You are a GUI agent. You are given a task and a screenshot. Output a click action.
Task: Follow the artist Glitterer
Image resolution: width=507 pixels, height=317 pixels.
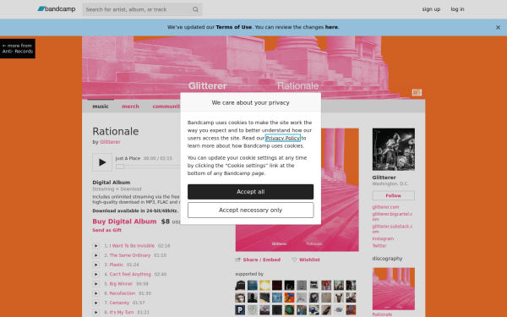(x=394, y=196)
